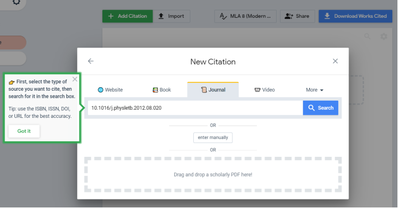Select the Video source tab
The image size is (398, 208).
265,90
